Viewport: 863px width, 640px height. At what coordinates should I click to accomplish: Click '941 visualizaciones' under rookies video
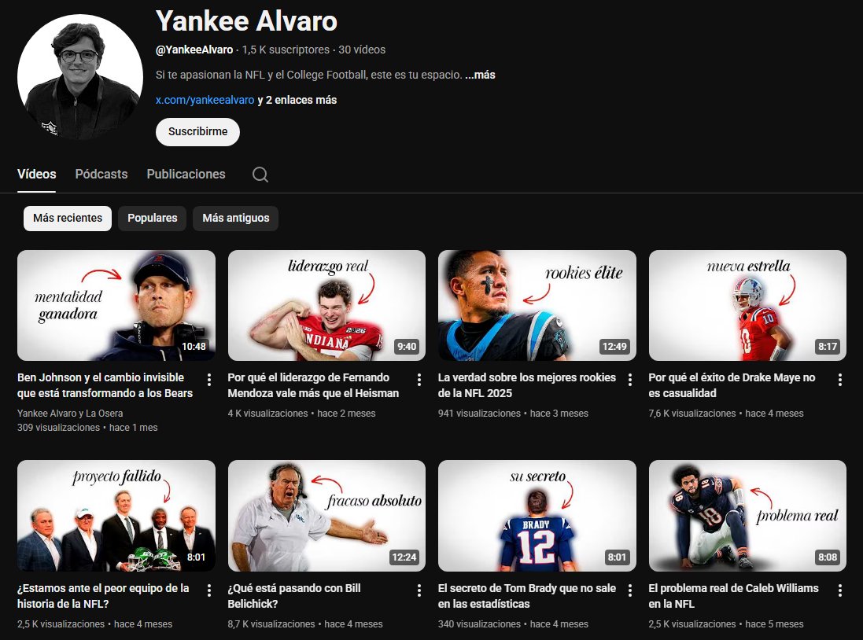click(479, 414)
